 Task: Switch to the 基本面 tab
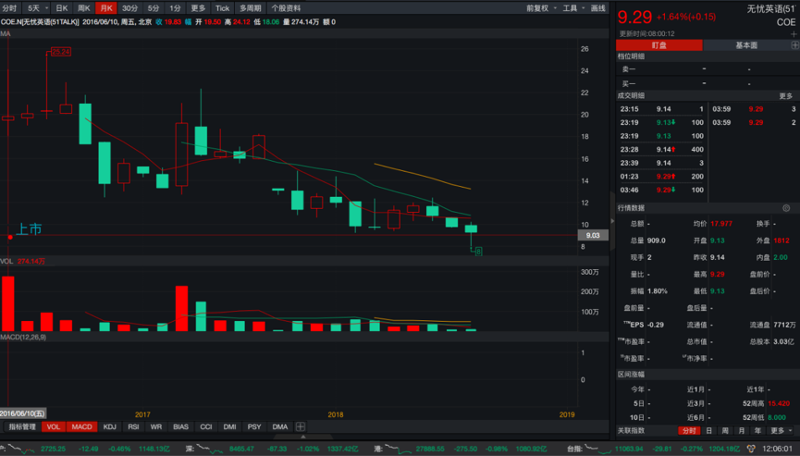pos(745,44)
